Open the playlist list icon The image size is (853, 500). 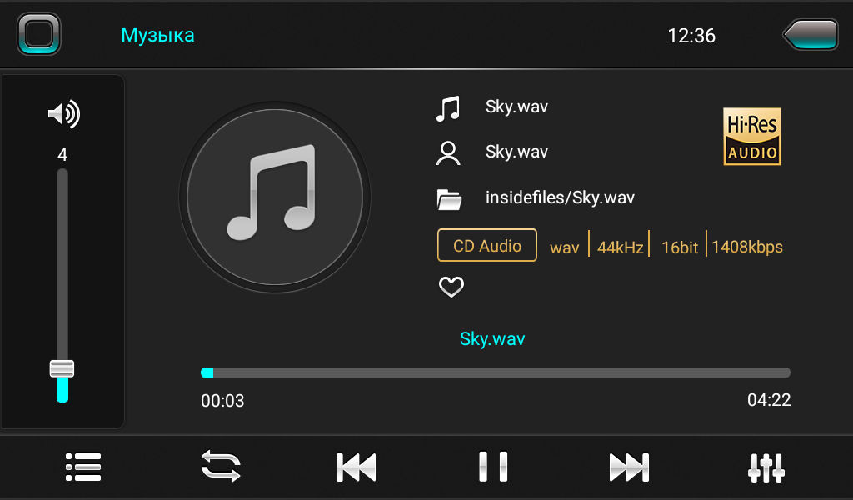pos(83,467)
